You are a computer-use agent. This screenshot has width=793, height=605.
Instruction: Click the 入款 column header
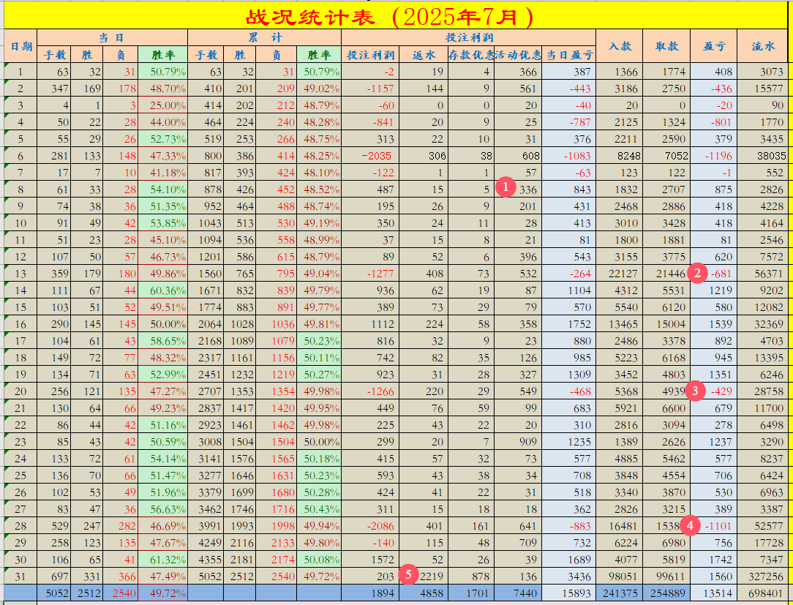(x=620, y=45)
